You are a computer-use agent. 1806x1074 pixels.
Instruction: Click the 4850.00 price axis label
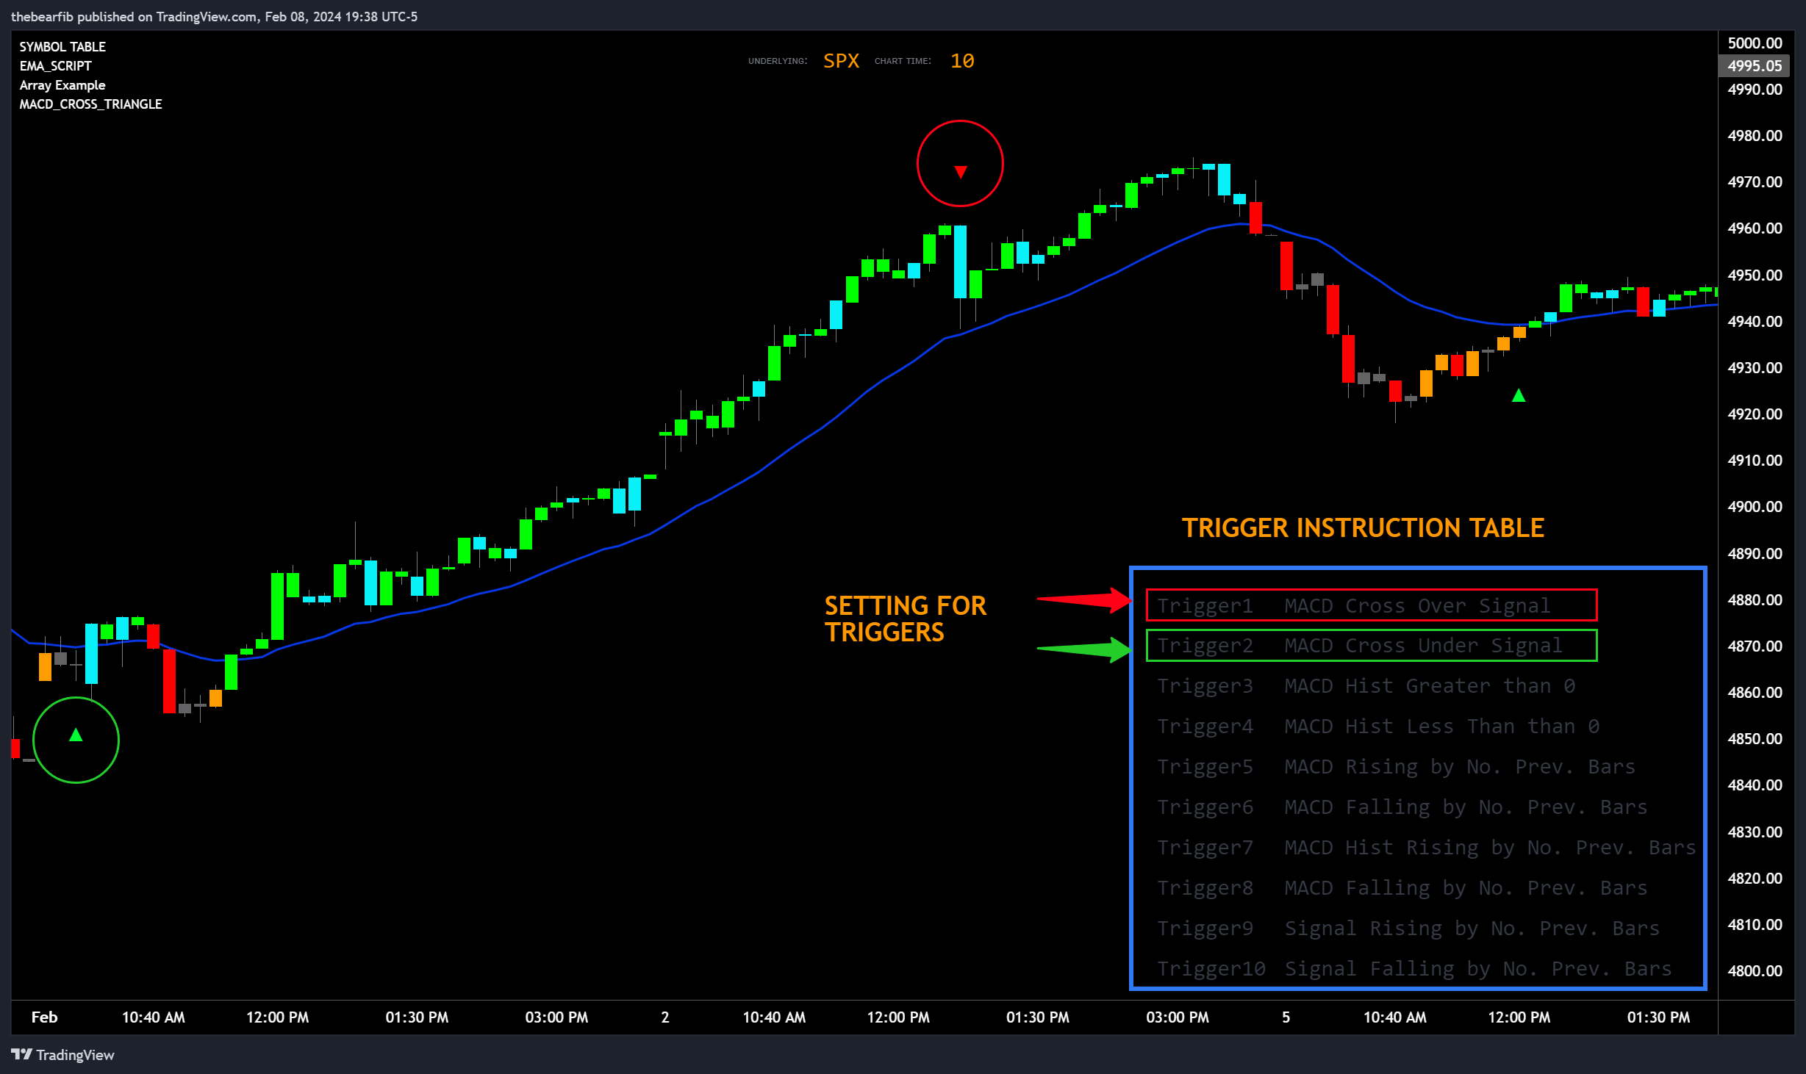(x=1755, y=739)
